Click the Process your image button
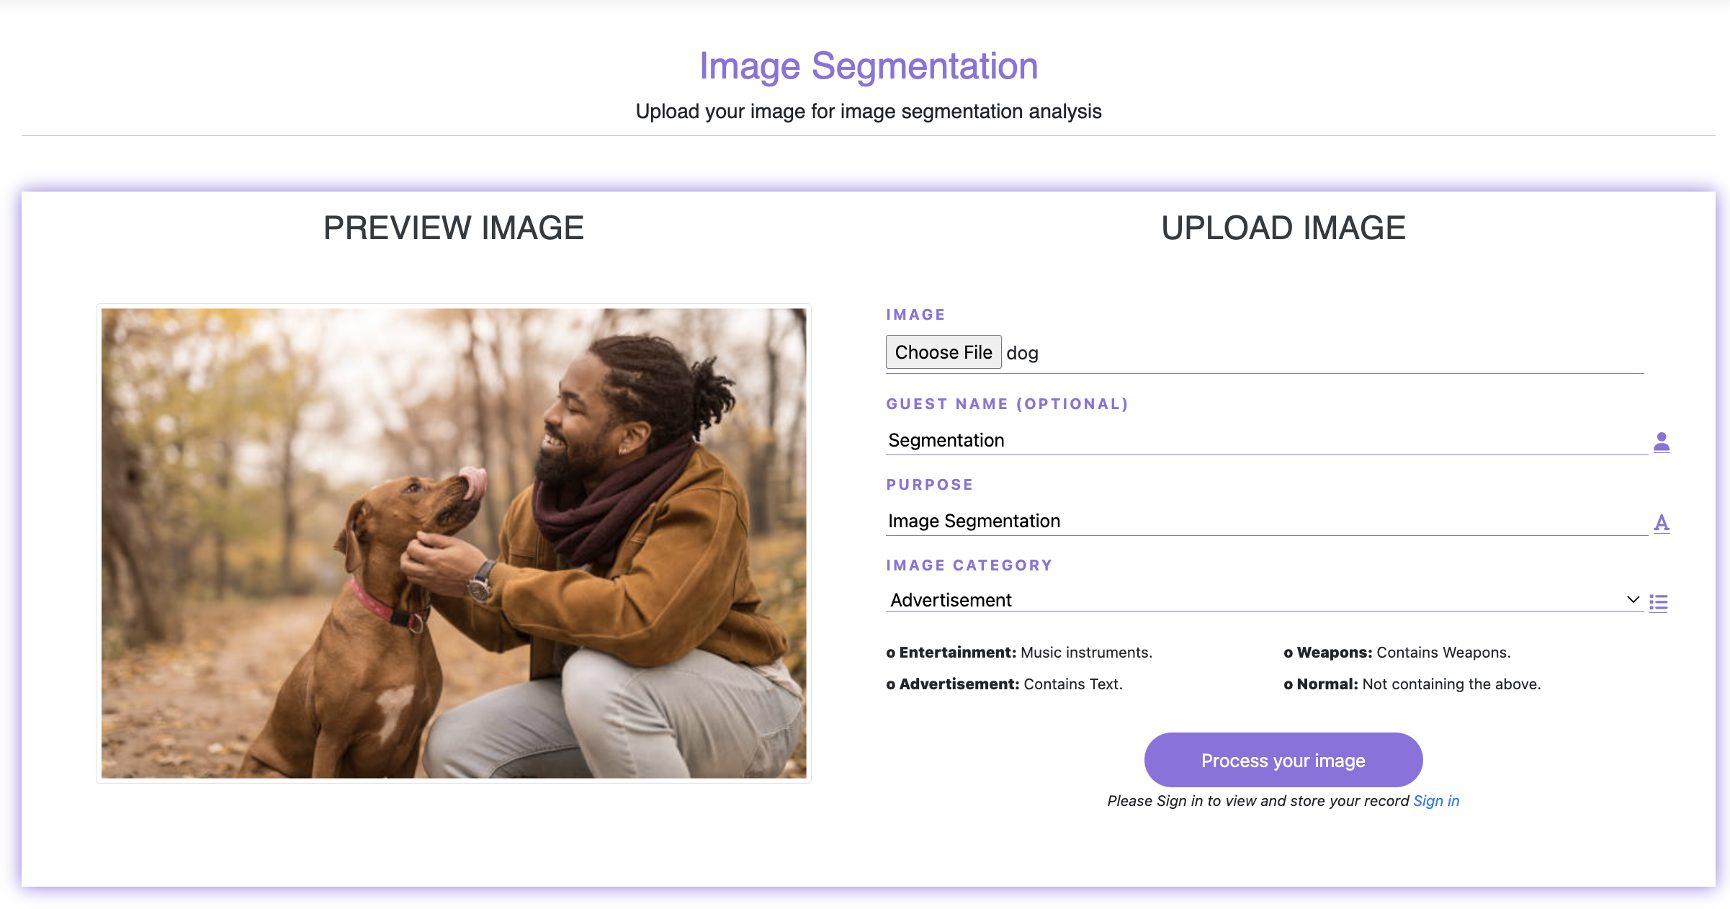This screenshot has height=909, width=1730. tap(1283, 760)
